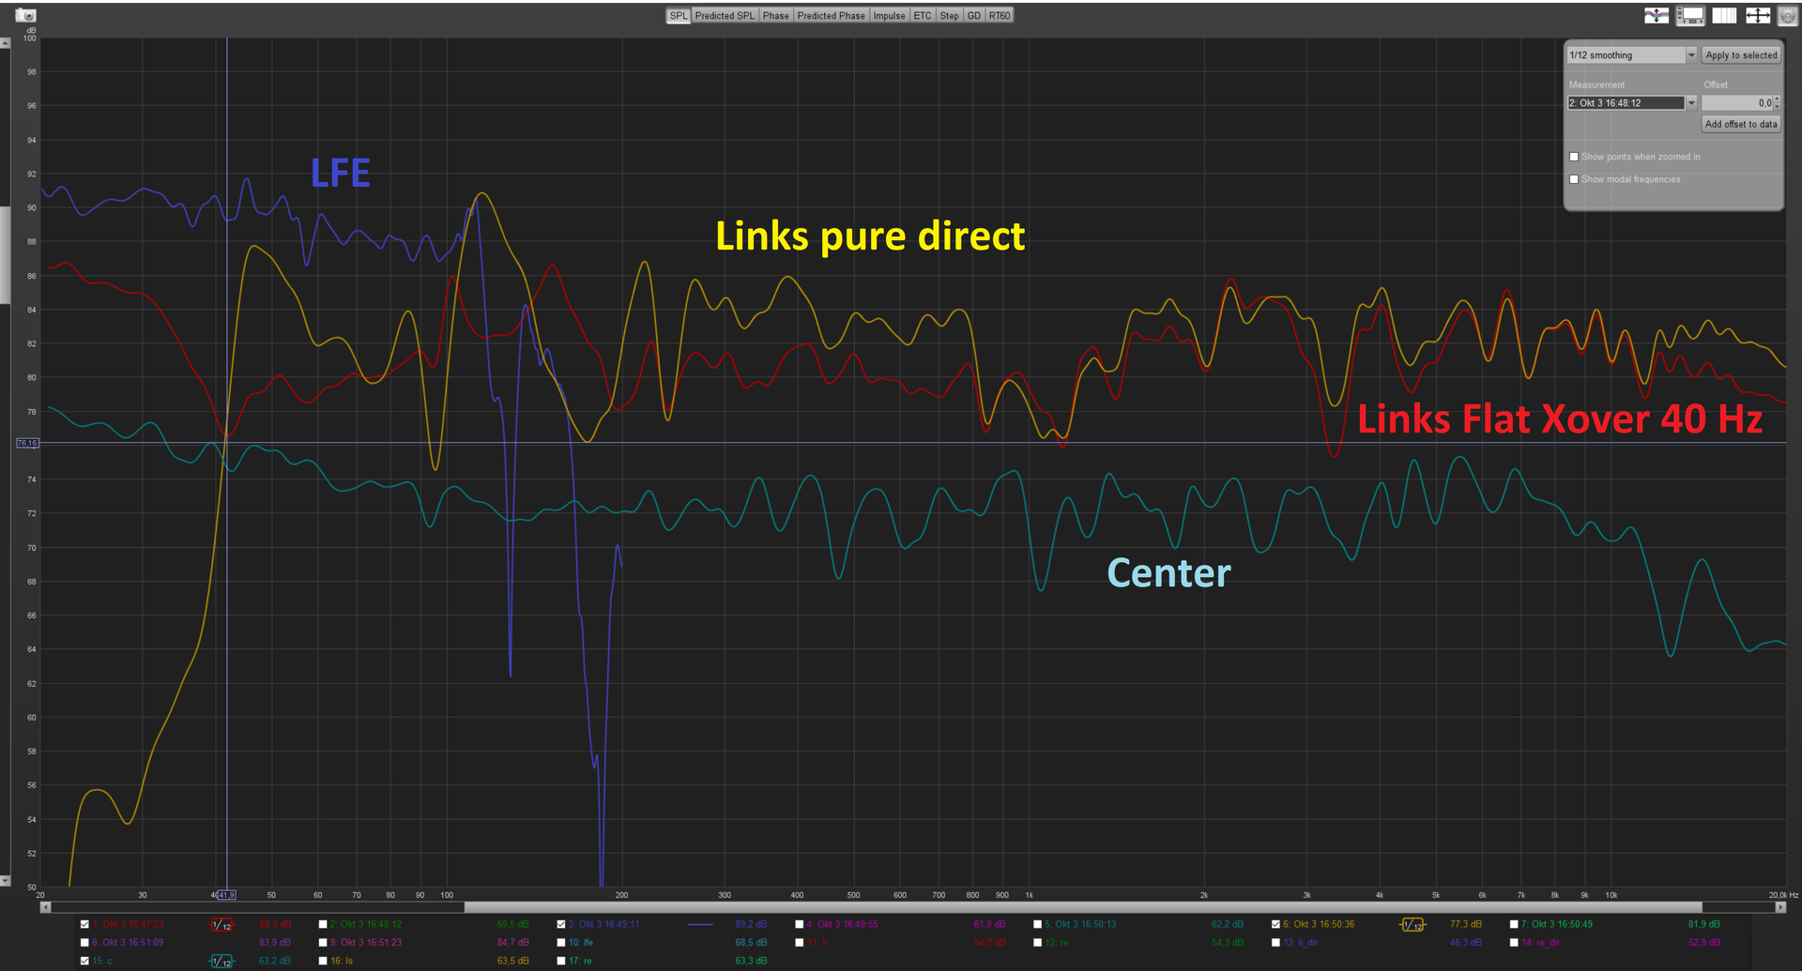Click Apply to selected button

[x=1741, y=55]
